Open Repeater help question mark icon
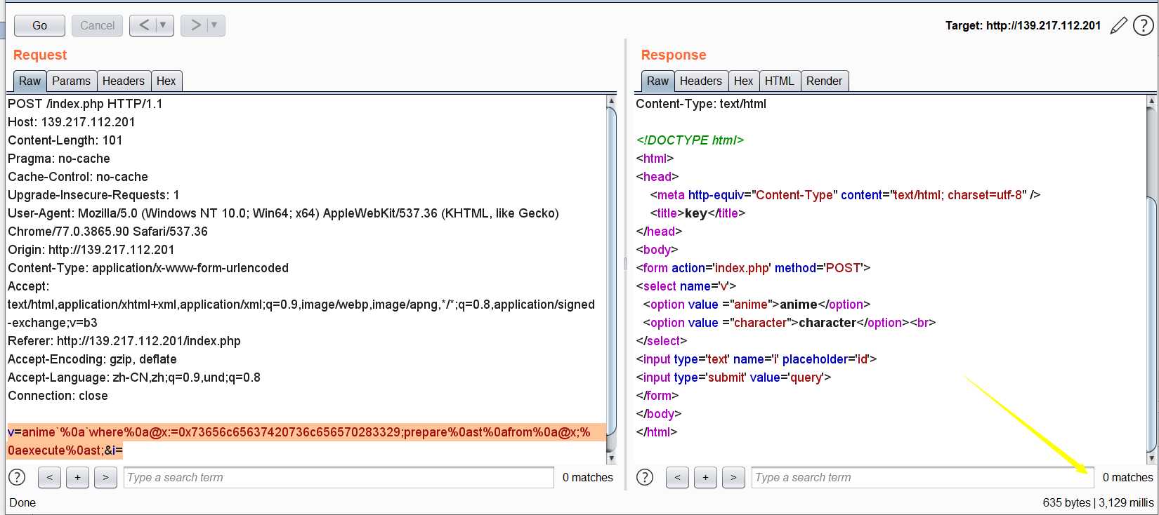Viewport: 1159px width, 515px height. [x=1144, y=26]
